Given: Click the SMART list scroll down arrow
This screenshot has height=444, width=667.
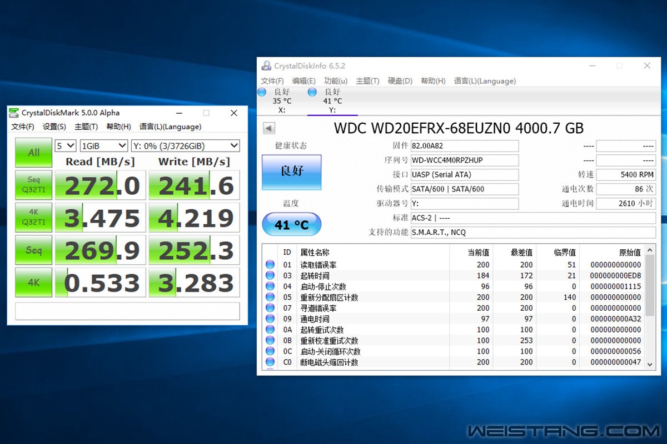Looking at the screenshot, I should 649,364.
